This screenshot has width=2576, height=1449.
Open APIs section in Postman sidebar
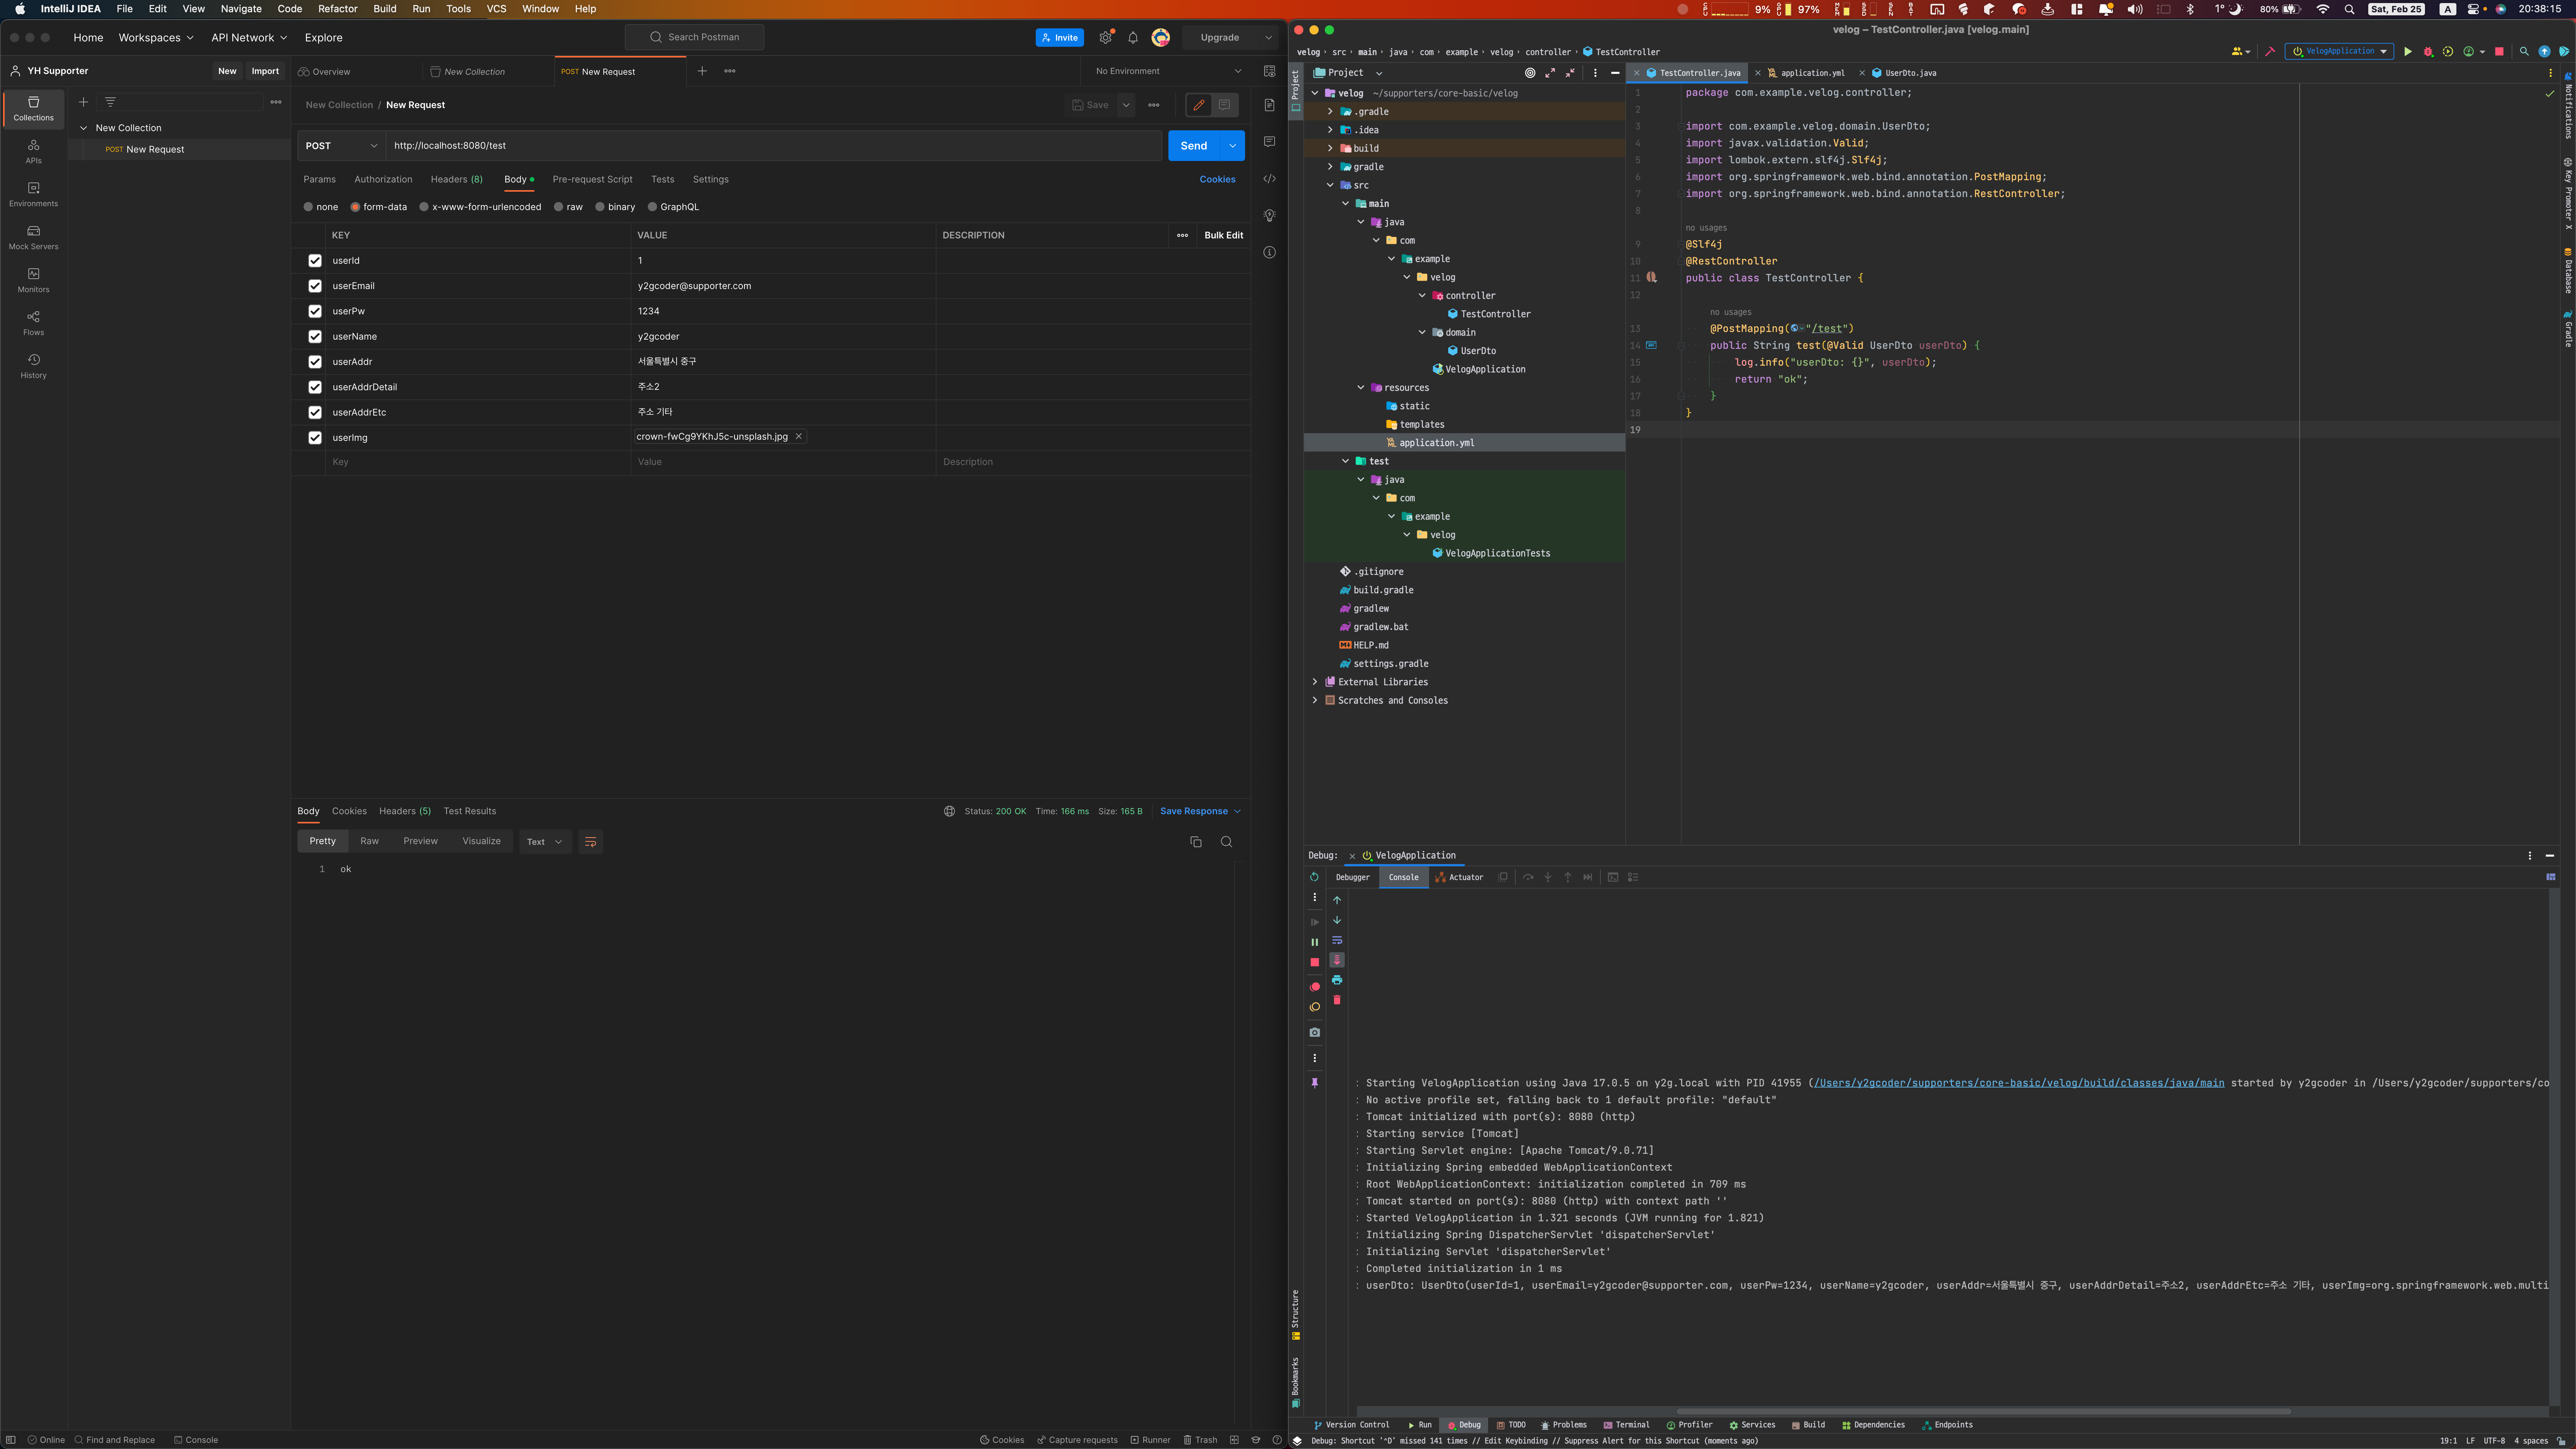[x=33, y=151]
